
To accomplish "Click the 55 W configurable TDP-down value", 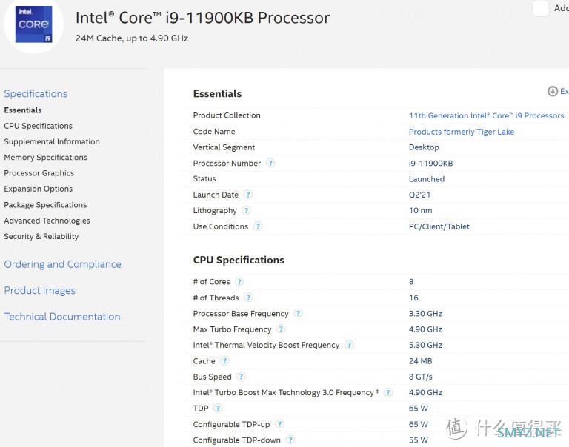I will [x=419, y=440].
